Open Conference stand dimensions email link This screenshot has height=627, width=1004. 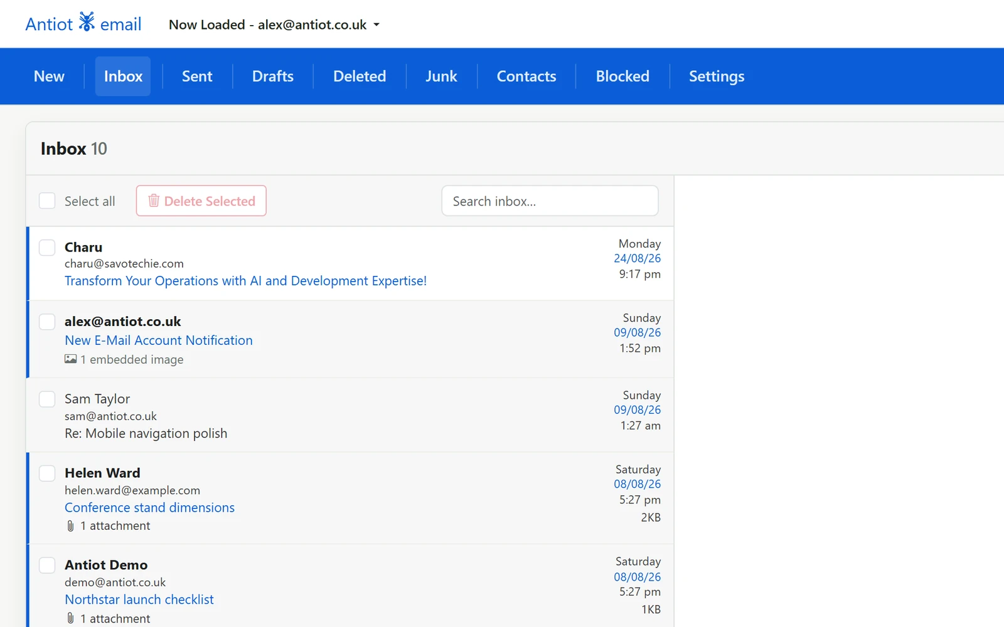click(x=149, y=508)
